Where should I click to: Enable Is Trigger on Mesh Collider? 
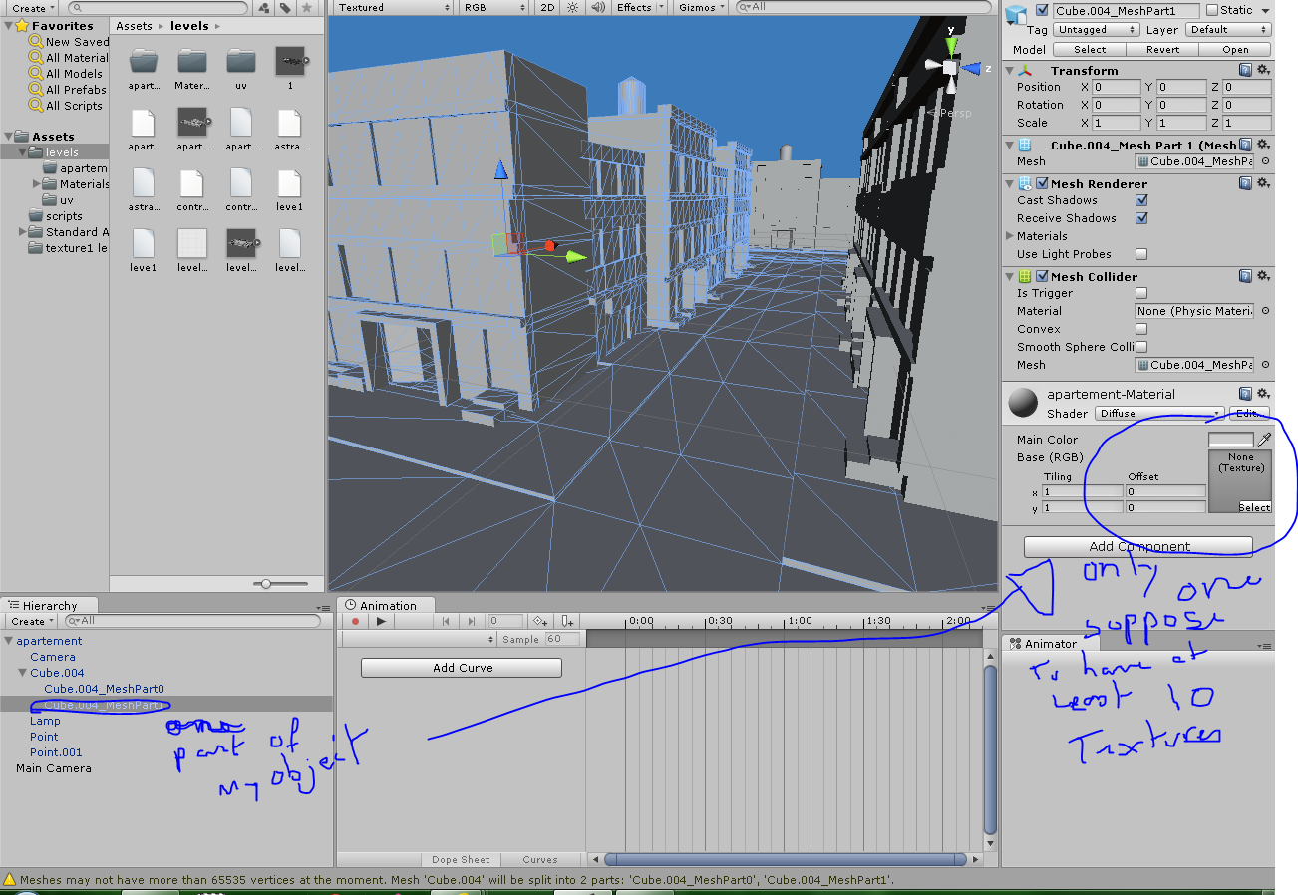click(x=1141, y=293)
